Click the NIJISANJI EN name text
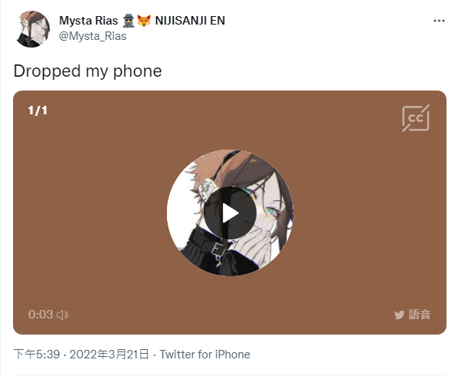 (x=190, y=21)
